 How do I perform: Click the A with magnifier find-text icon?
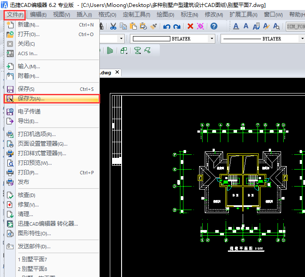click(276, 26)
